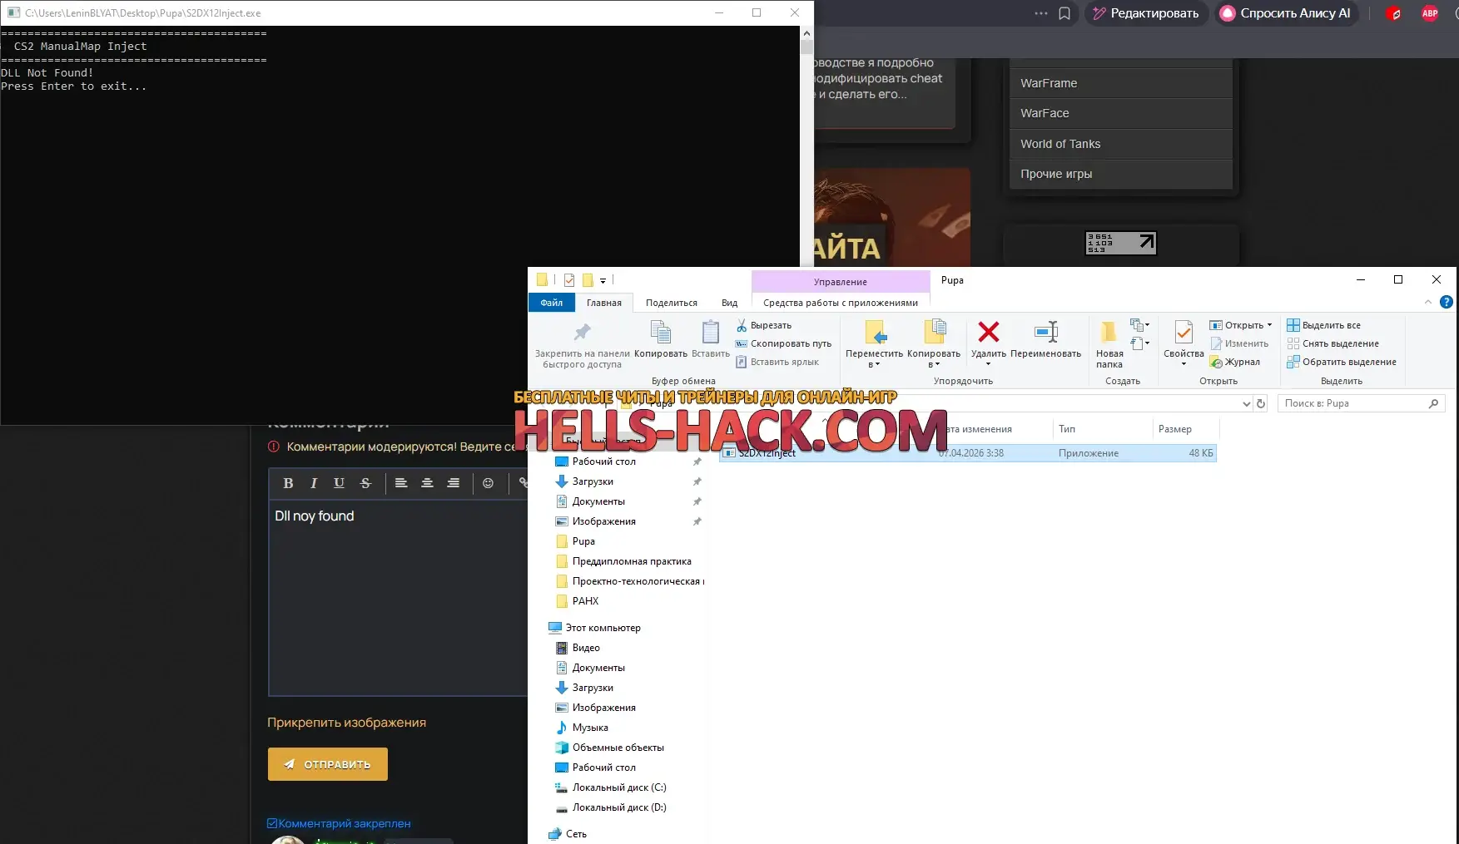Click the Delete red X icon in ribbon
The height and width of the screenshot is (844, 1459).
tap(988, 333)
